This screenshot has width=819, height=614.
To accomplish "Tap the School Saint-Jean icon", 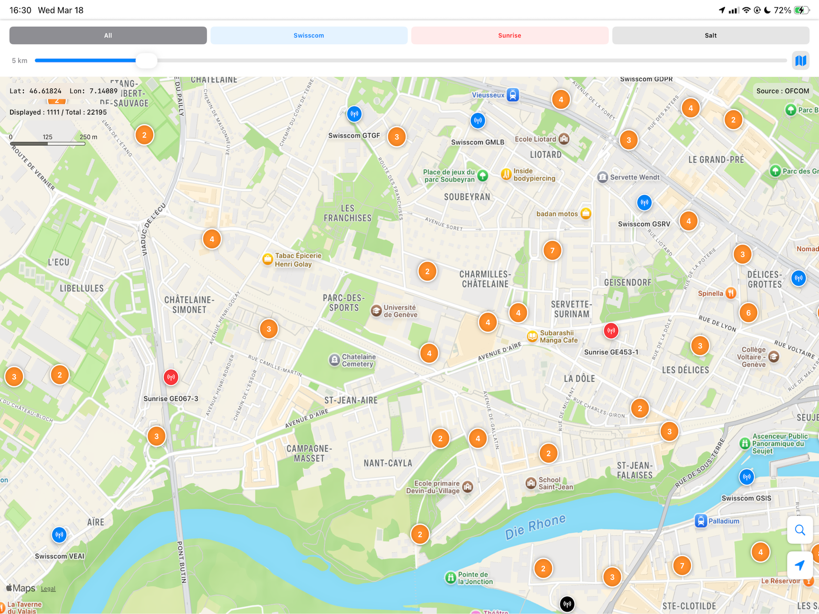I will 531,483.
